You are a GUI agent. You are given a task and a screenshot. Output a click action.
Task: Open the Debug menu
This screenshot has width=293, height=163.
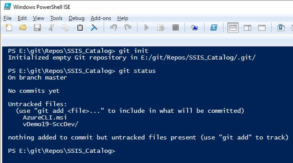pos(76,18)
